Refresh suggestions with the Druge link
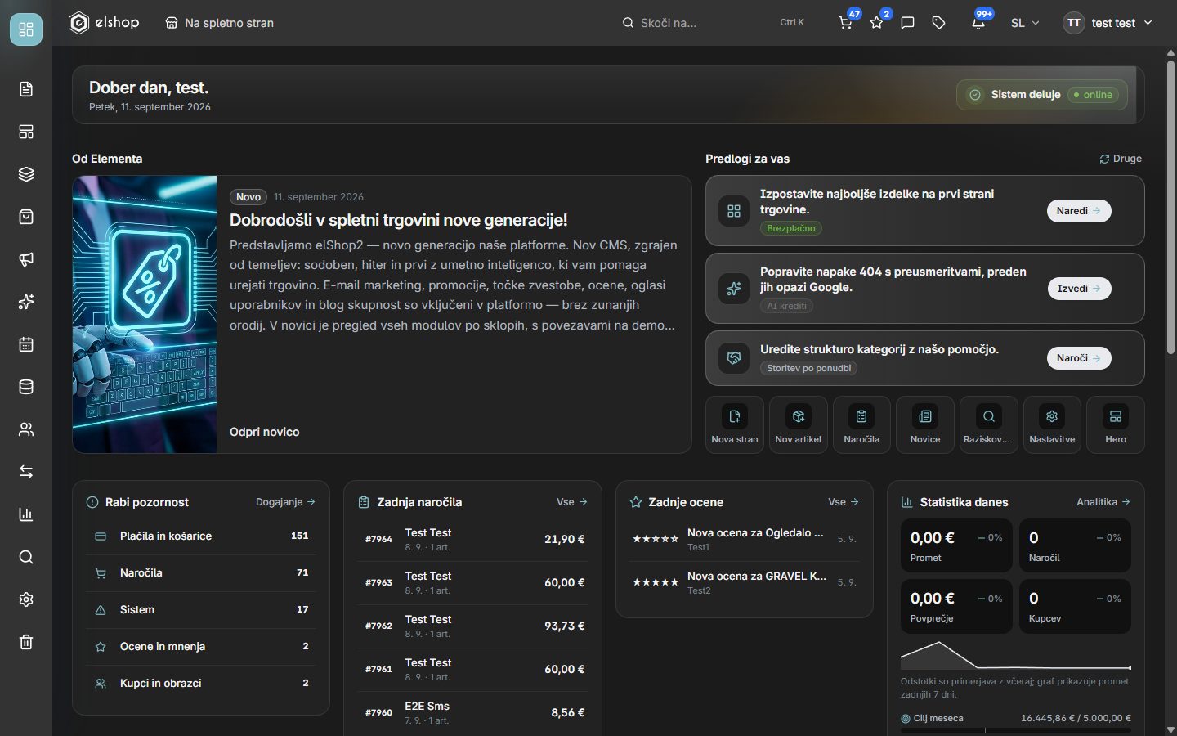Screen dimensions: 1177x736 1121,159
